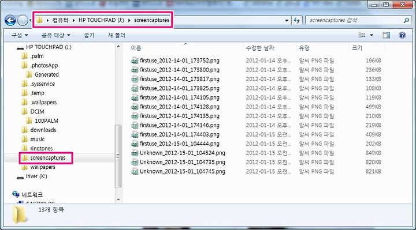The width and height of the screenshot is (416, 230).
Task: Open the 공유 대상 menu
Action: 56,35
